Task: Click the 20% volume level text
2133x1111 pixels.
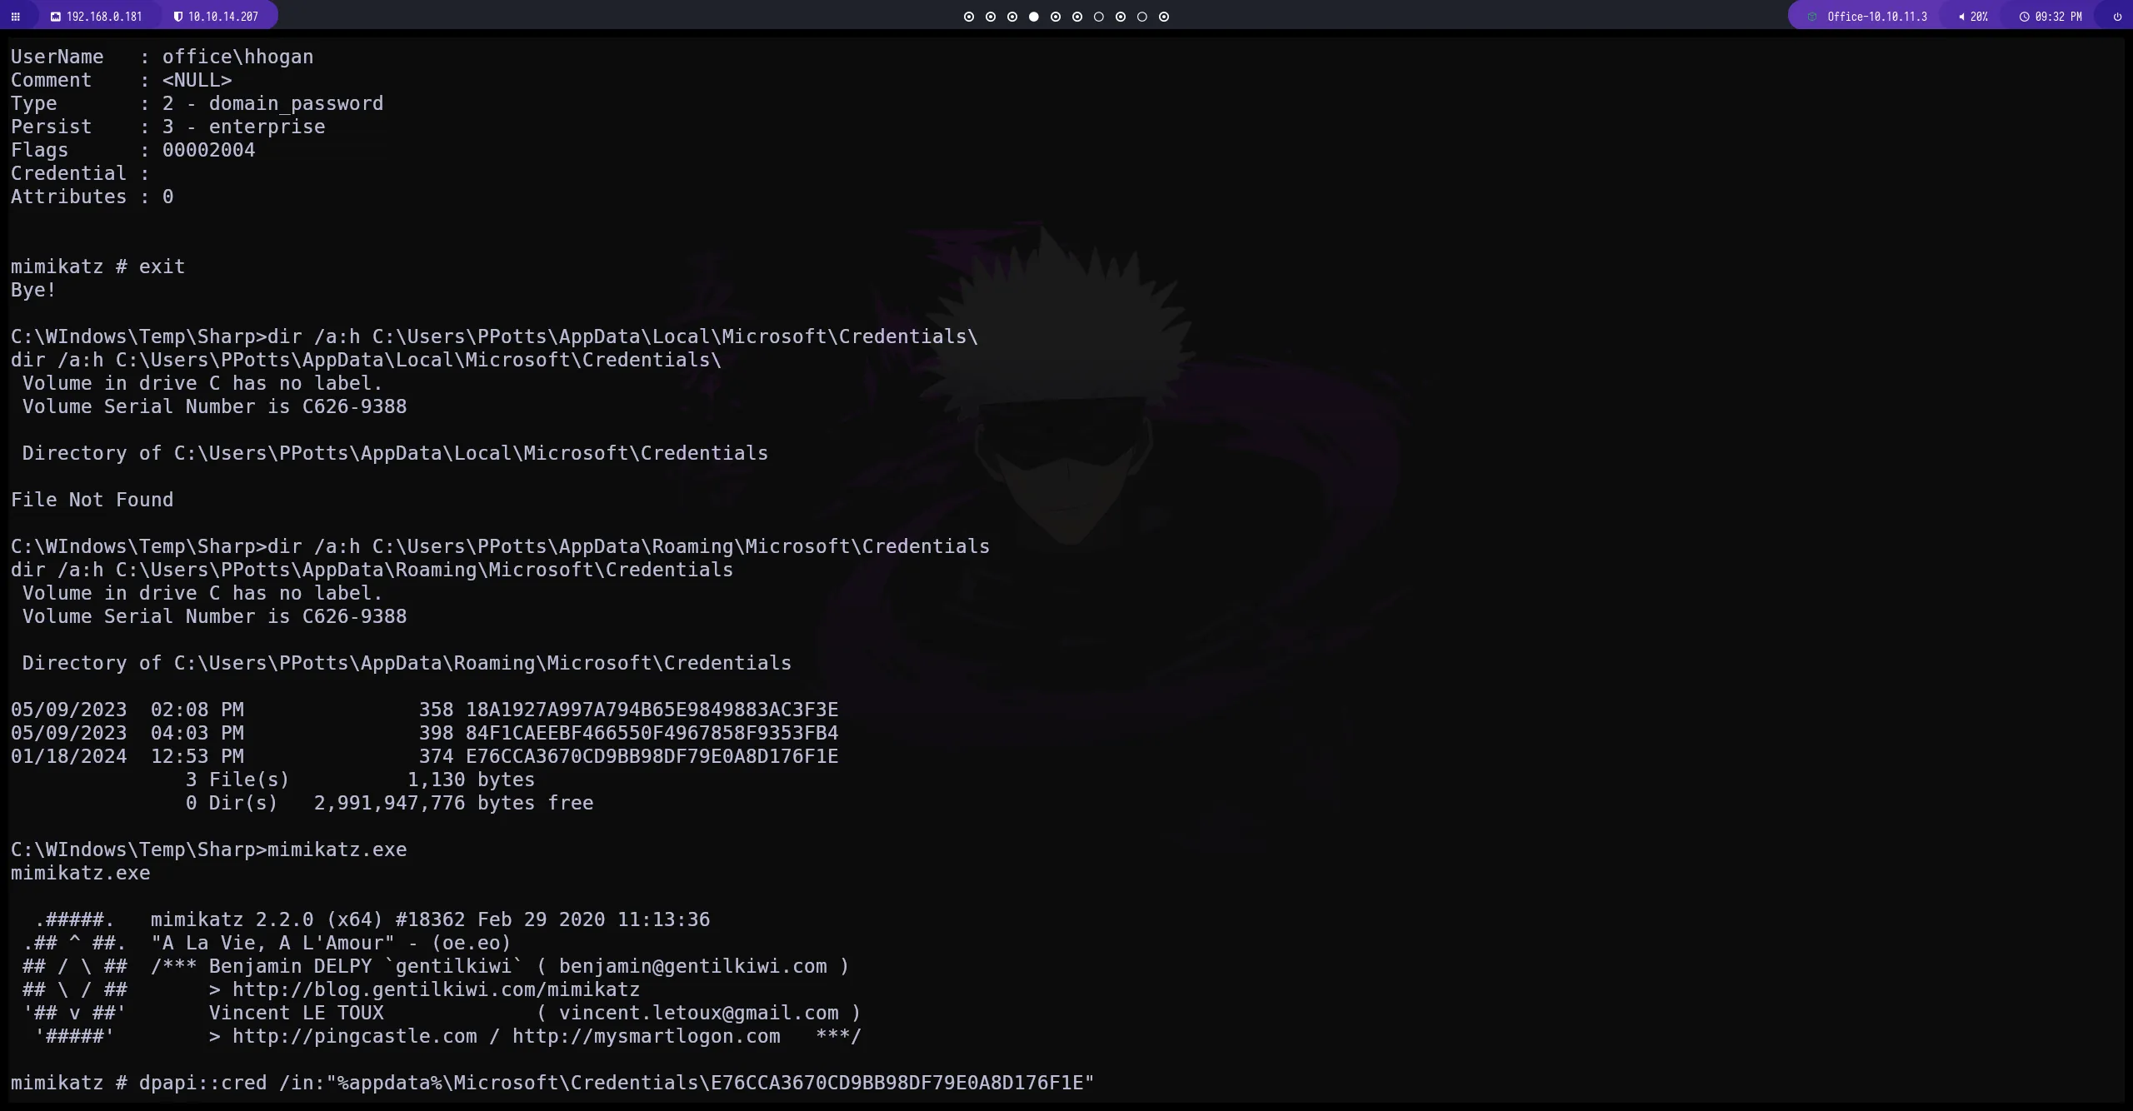Action: point(1979,17)
